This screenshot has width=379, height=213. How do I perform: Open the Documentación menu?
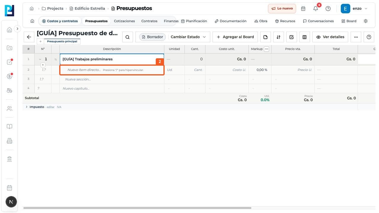pos(231,21)
